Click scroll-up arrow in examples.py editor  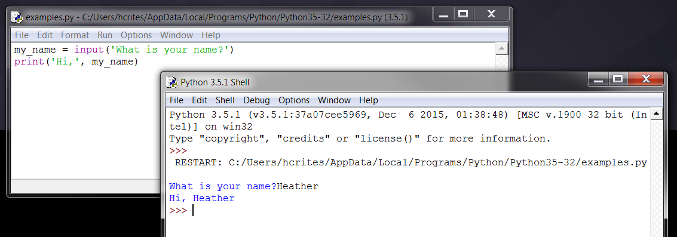click(501, 48)
